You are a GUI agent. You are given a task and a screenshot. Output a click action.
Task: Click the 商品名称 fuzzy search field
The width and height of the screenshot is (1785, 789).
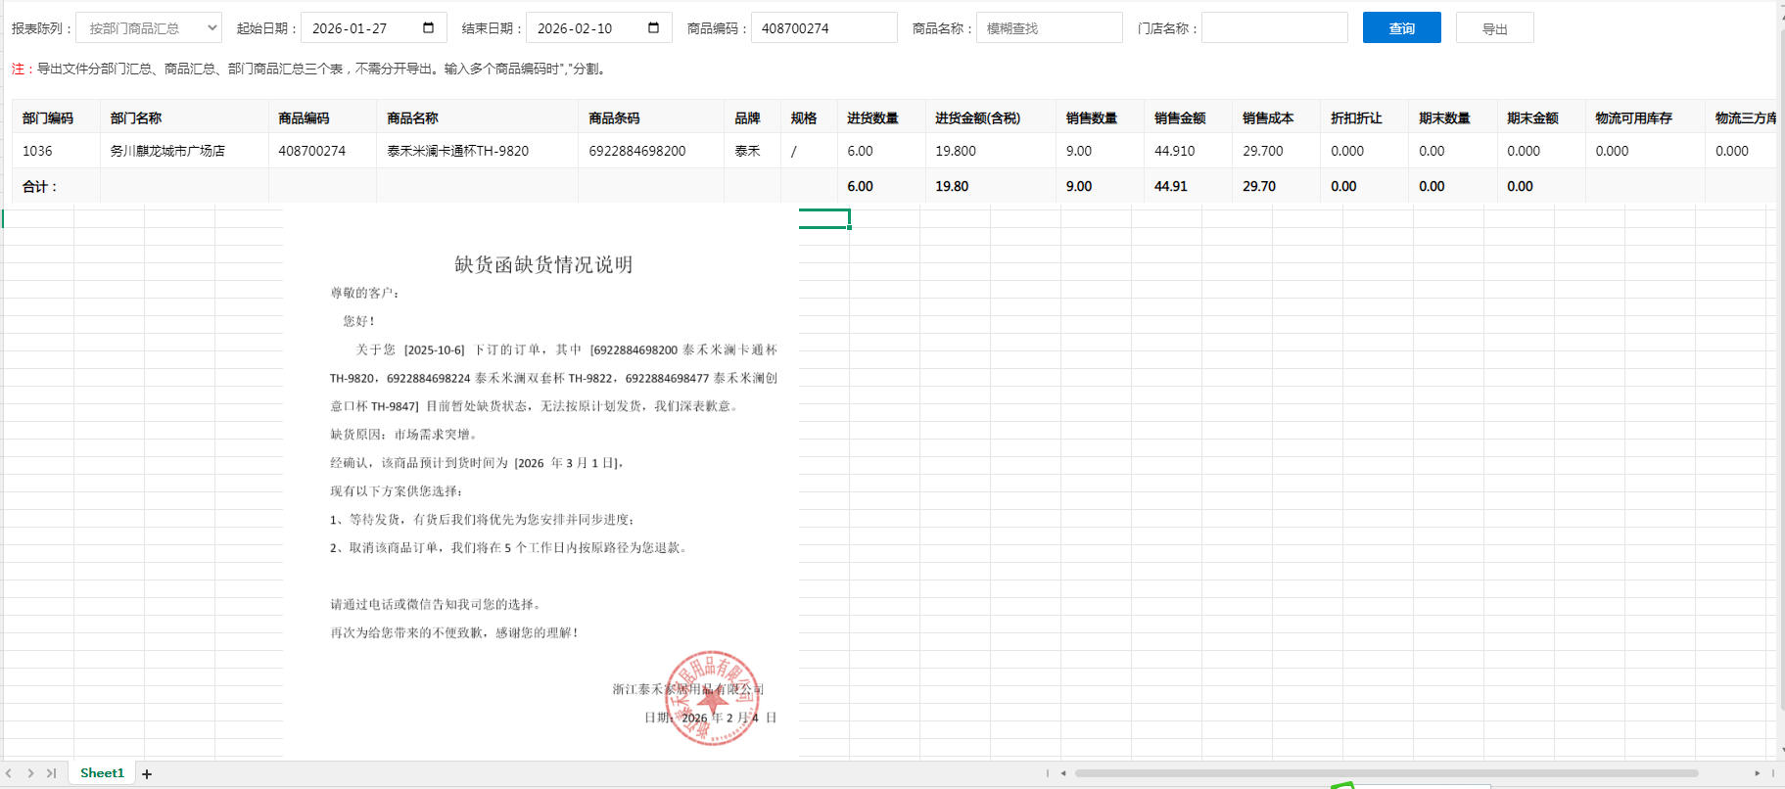(x=1049, y=28)
